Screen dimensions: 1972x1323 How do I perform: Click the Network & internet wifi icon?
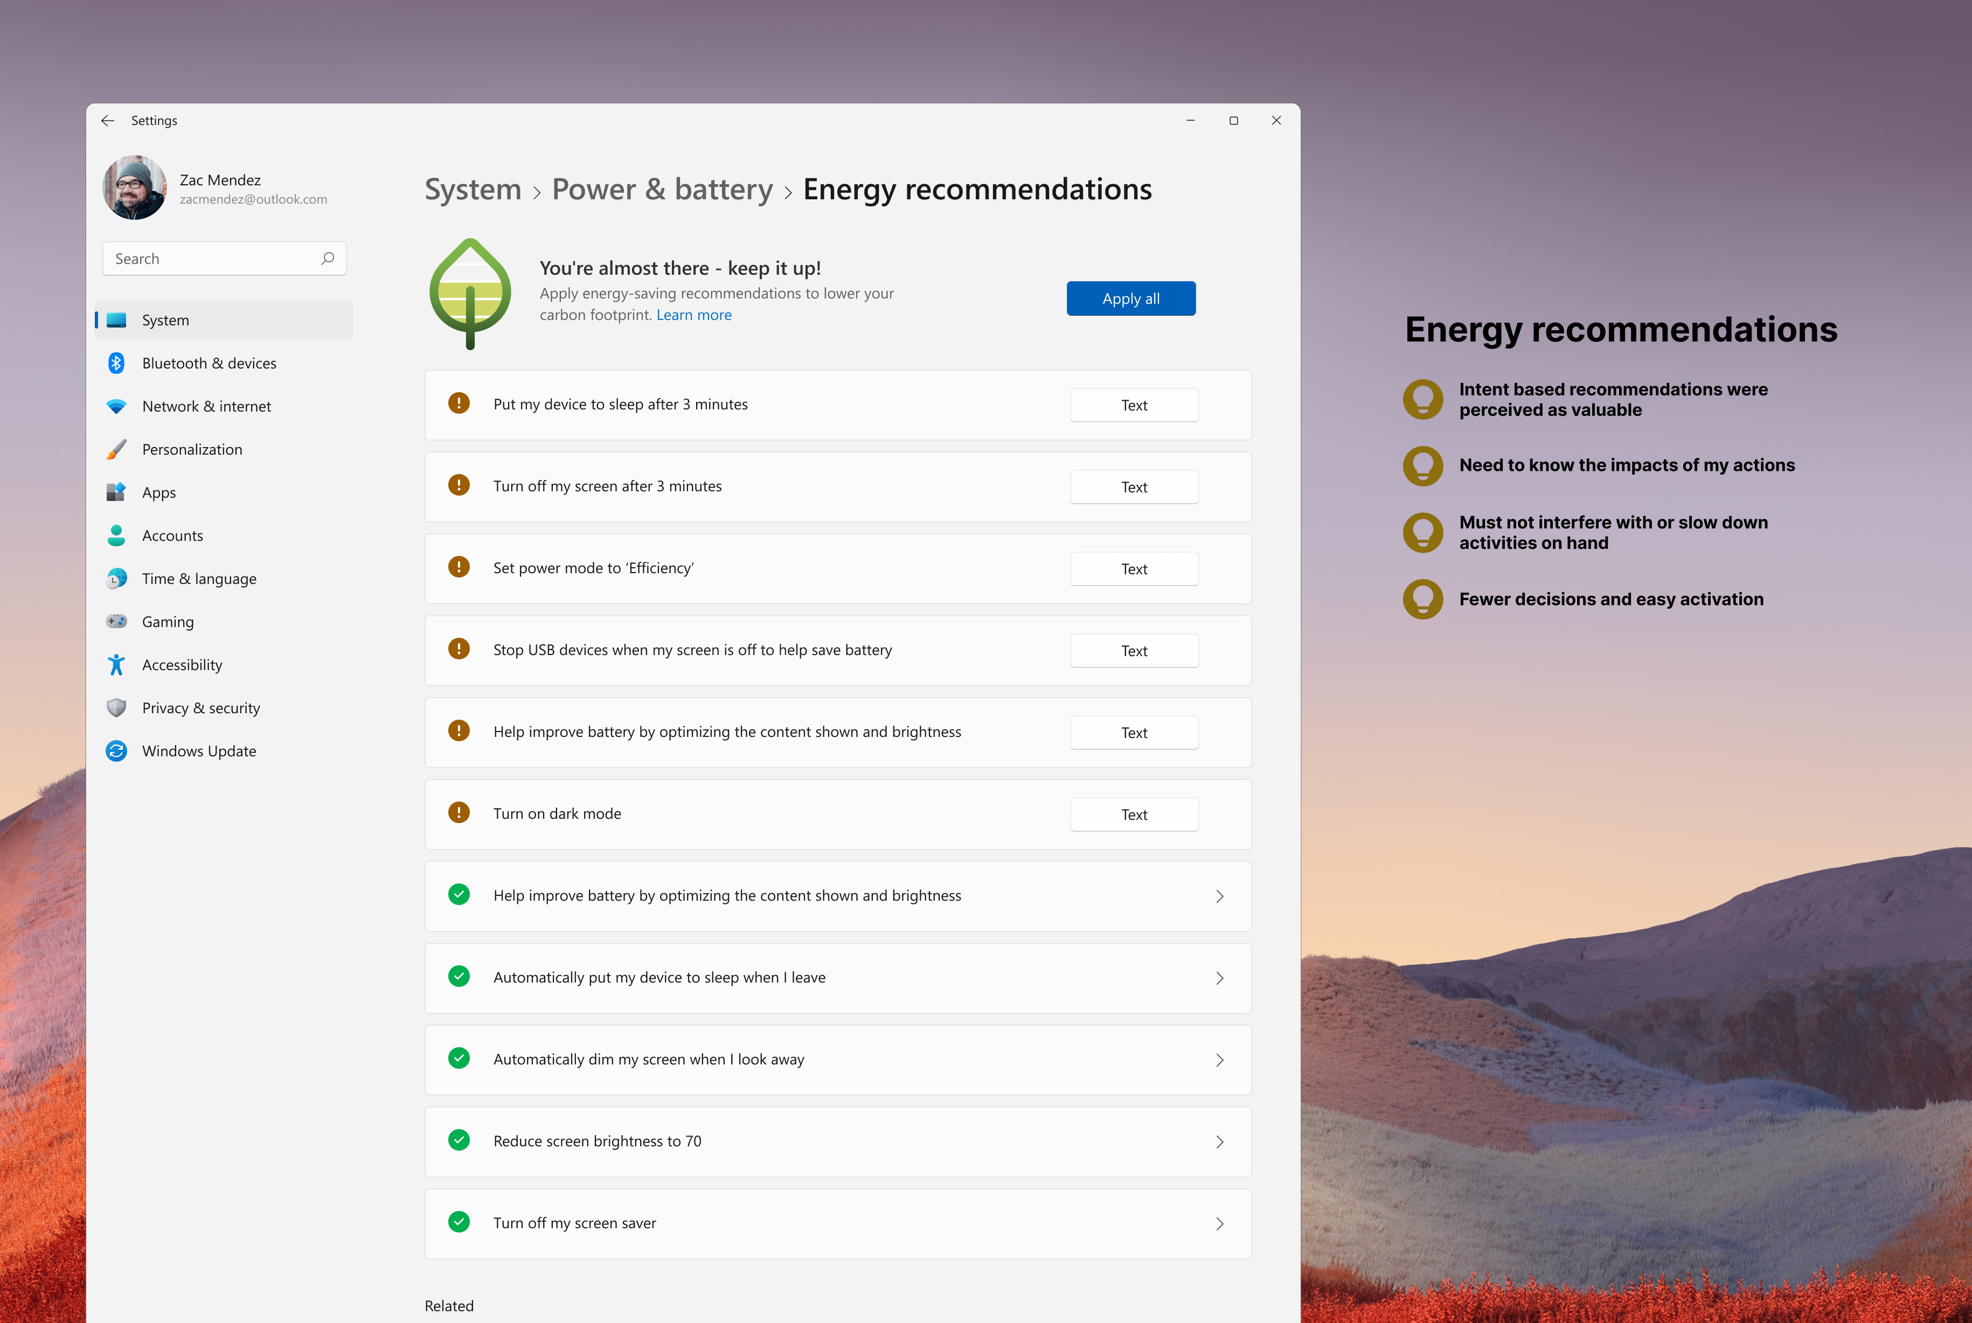click(x=116, y=406)
